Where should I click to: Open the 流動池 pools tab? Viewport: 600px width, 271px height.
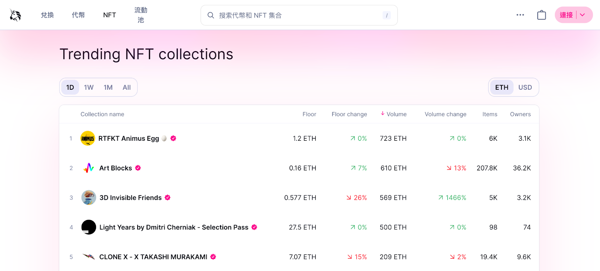tap(141, 15)
